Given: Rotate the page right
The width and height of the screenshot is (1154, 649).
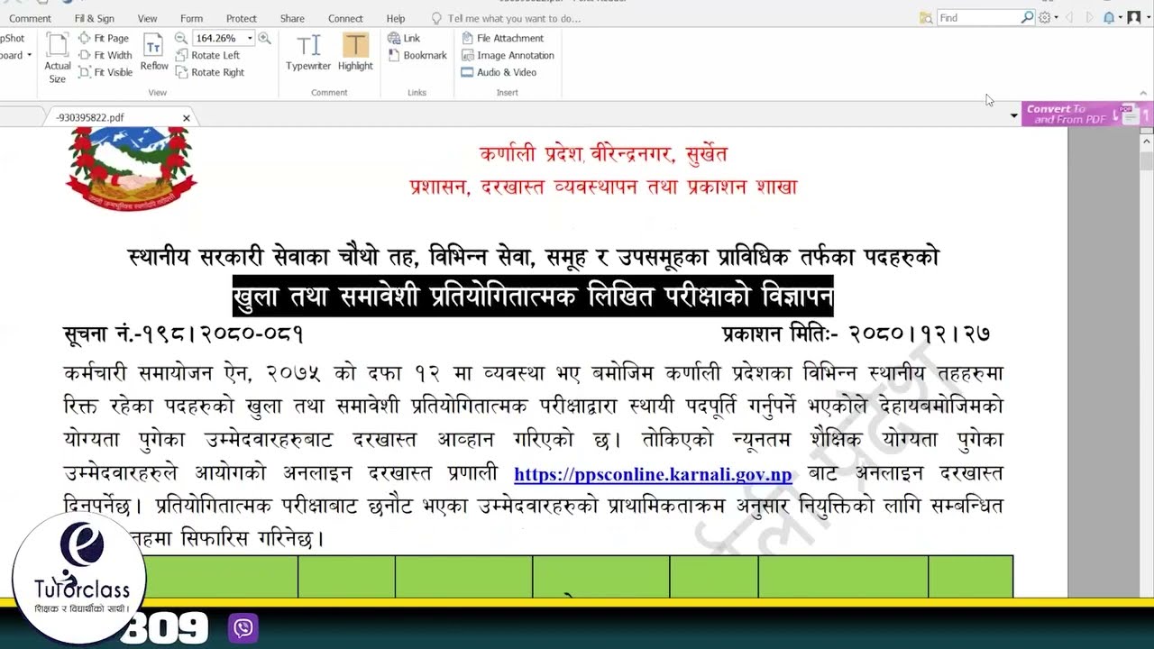Looking at the screenshot, I should click(210, 72).
